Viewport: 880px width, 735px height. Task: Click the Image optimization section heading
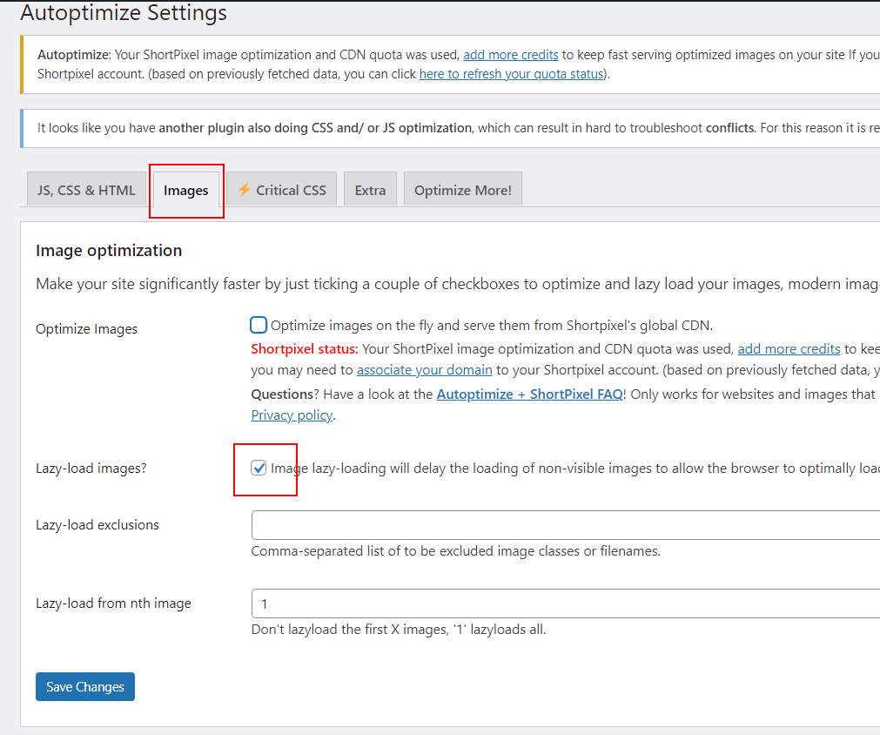tap(109, 251)
